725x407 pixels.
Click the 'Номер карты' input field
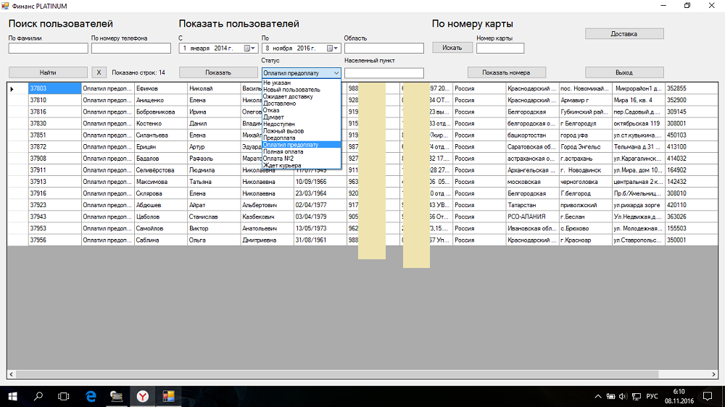(500, 49)
